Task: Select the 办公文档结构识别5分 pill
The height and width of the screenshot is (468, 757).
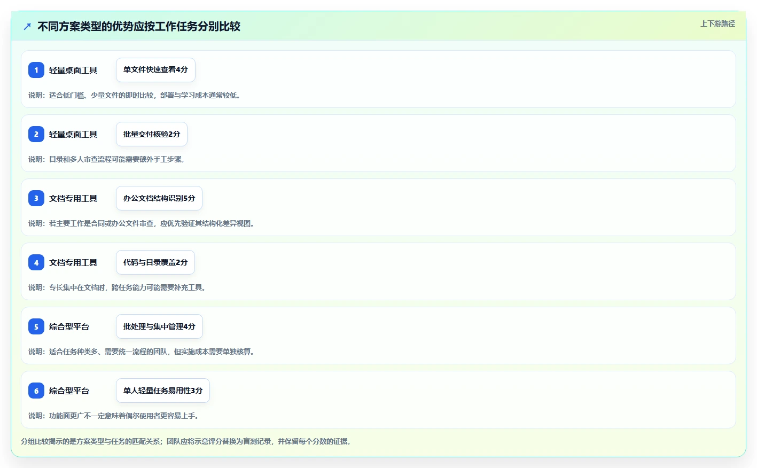Action: coord(159,198)
